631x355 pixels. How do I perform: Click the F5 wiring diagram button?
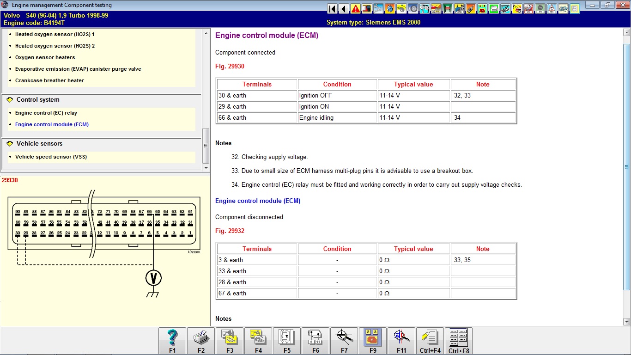(287, 341)
